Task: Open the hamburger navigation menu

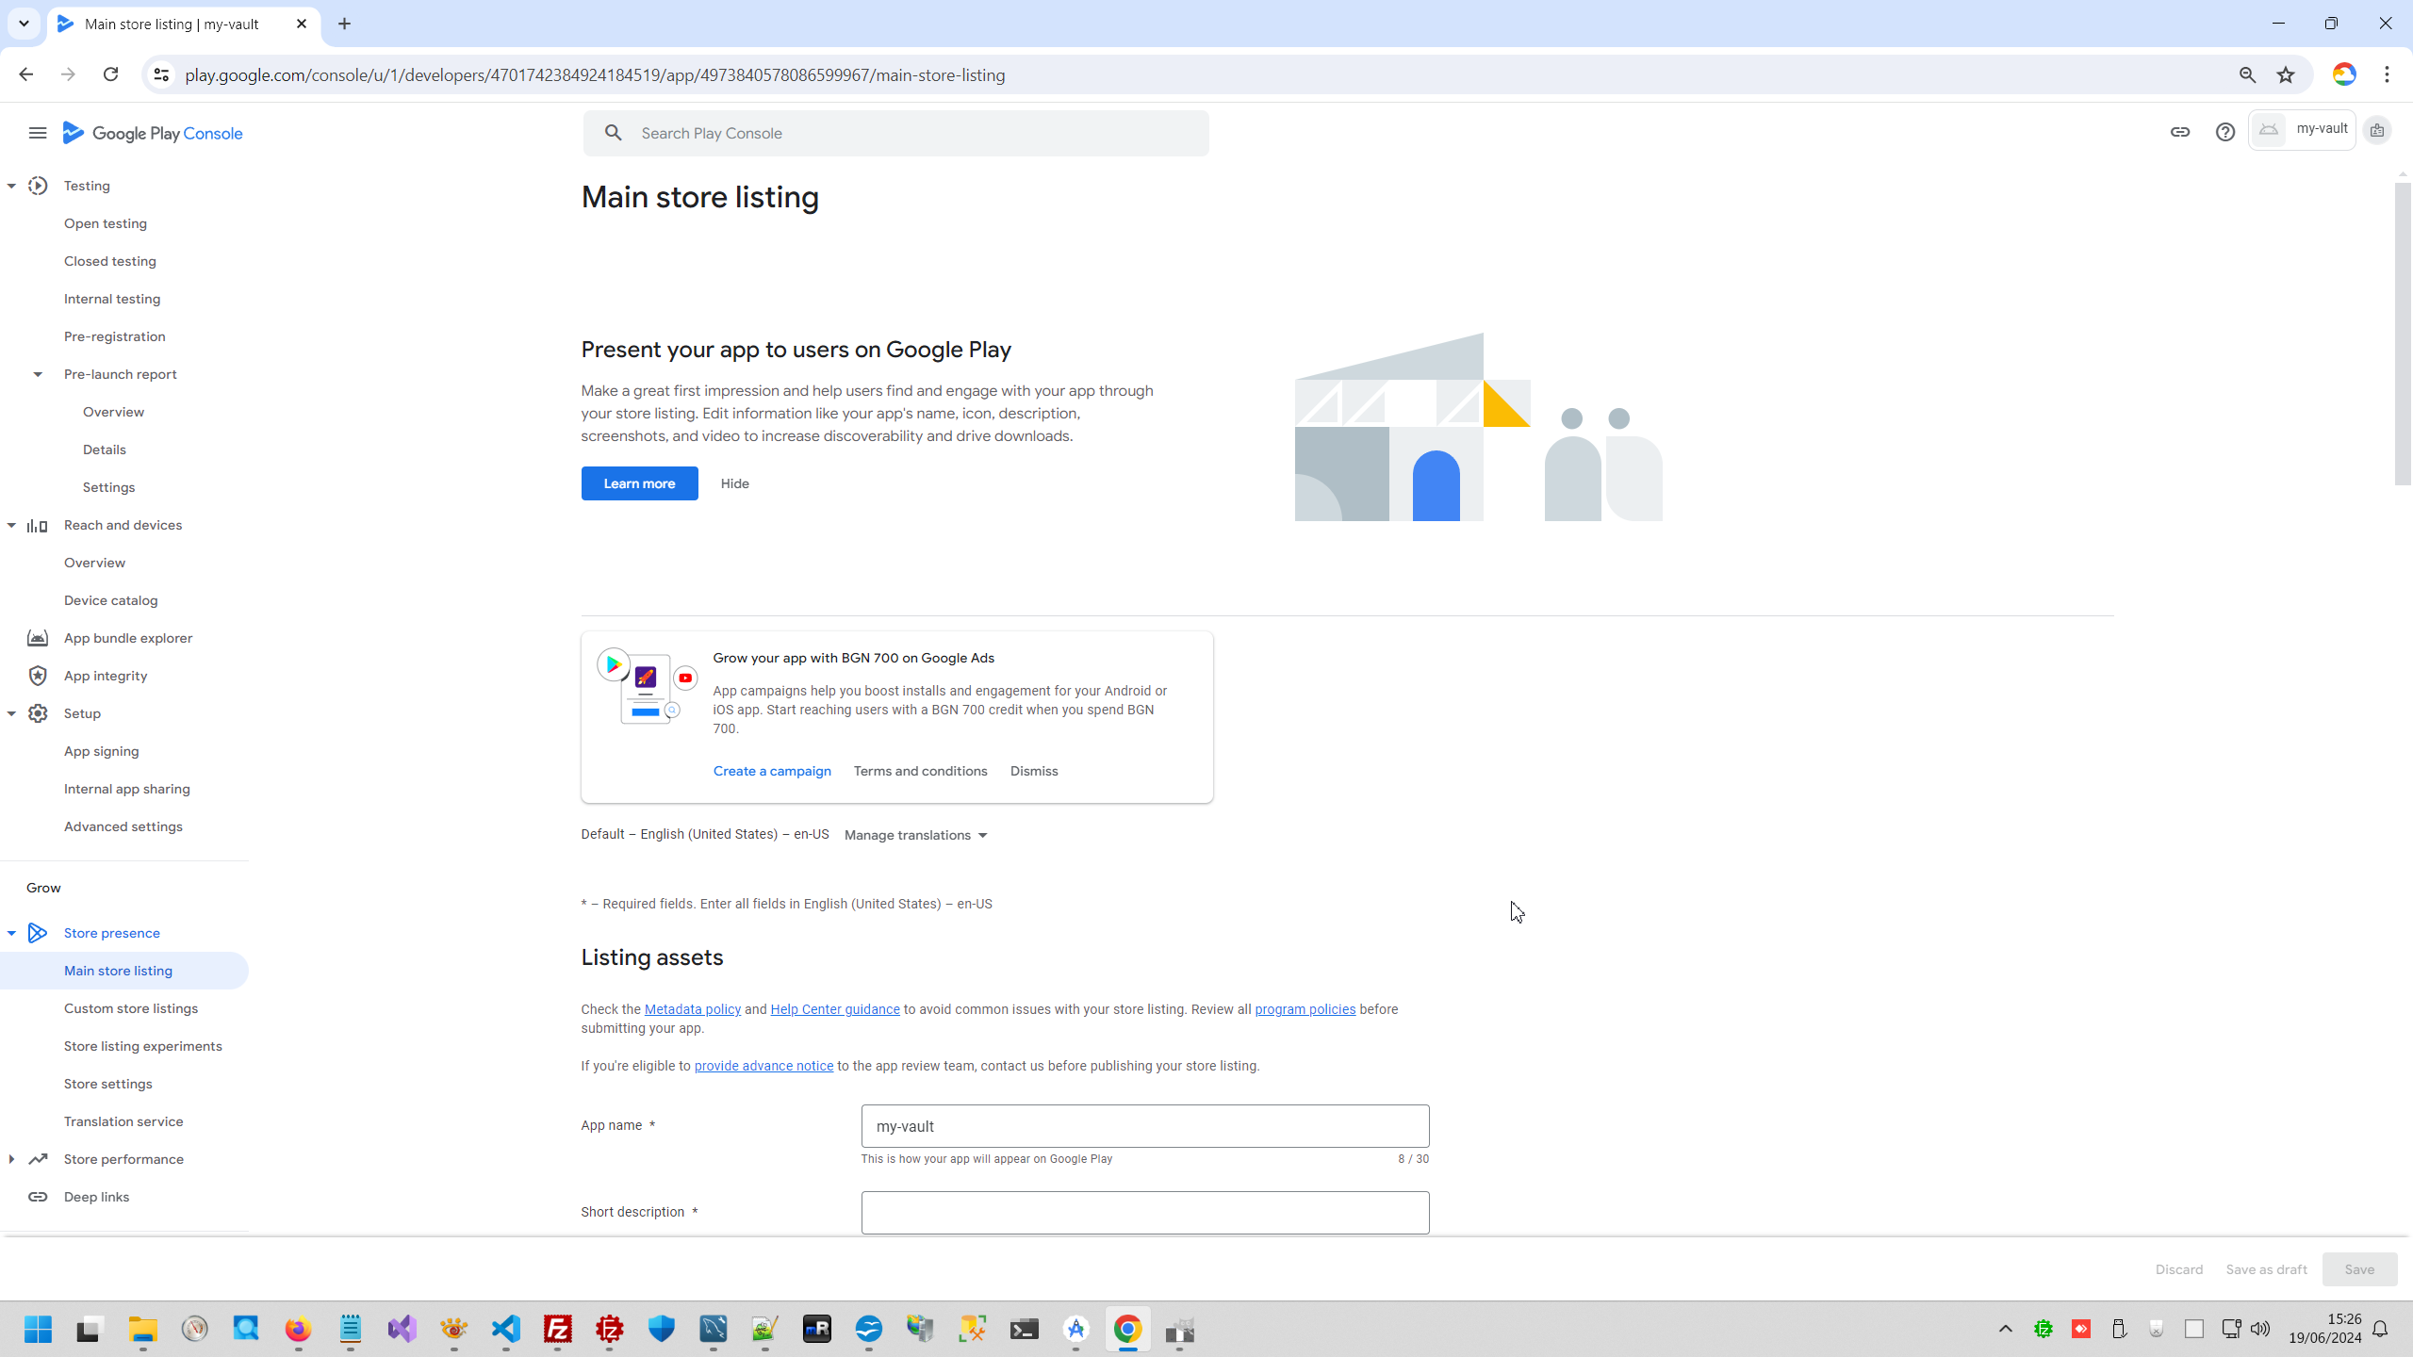Action: coord(38,133)
